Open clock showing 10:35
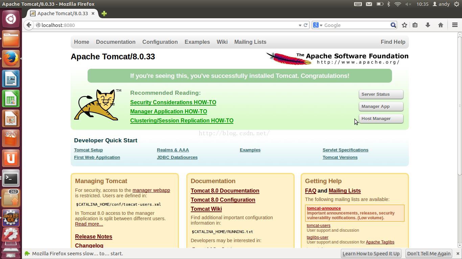The image size is (462, 259). tap(422, 4)
